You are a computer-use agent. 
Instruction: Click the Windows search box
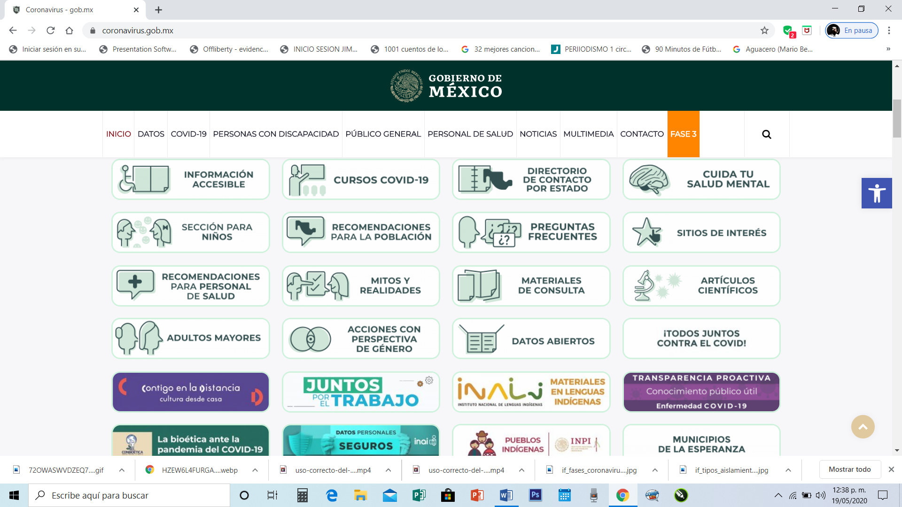[x=129, y=495]
